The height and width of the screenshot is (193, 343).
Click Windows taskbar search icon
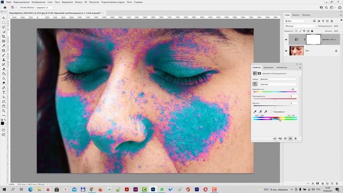13,189
